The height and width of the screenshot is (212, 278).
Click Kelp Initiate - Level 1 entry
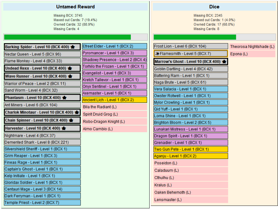42,176
